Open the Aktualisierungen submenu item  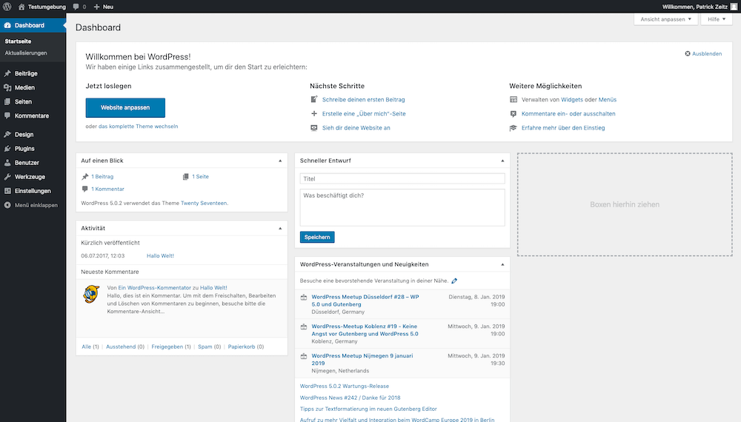[26, 53]
